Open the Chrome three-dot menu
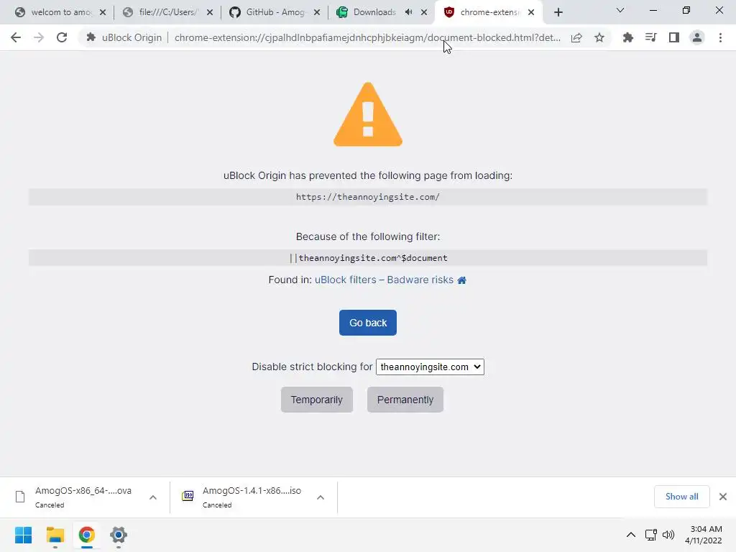Image resolution: width=736 pixels, height=552 pixels. tap(720, 37)
